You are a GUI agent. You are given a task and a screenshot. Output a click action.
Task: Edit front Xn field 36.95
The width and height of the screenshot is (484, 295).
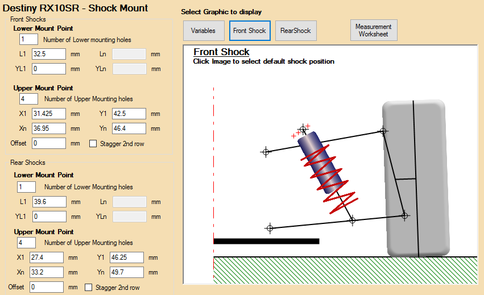click(x=49, y=128)
